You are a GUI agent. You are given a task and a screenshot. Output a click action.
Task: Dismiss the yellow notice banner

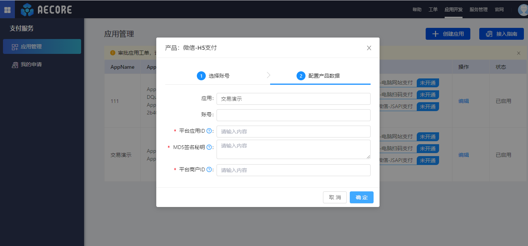(518, 53)
